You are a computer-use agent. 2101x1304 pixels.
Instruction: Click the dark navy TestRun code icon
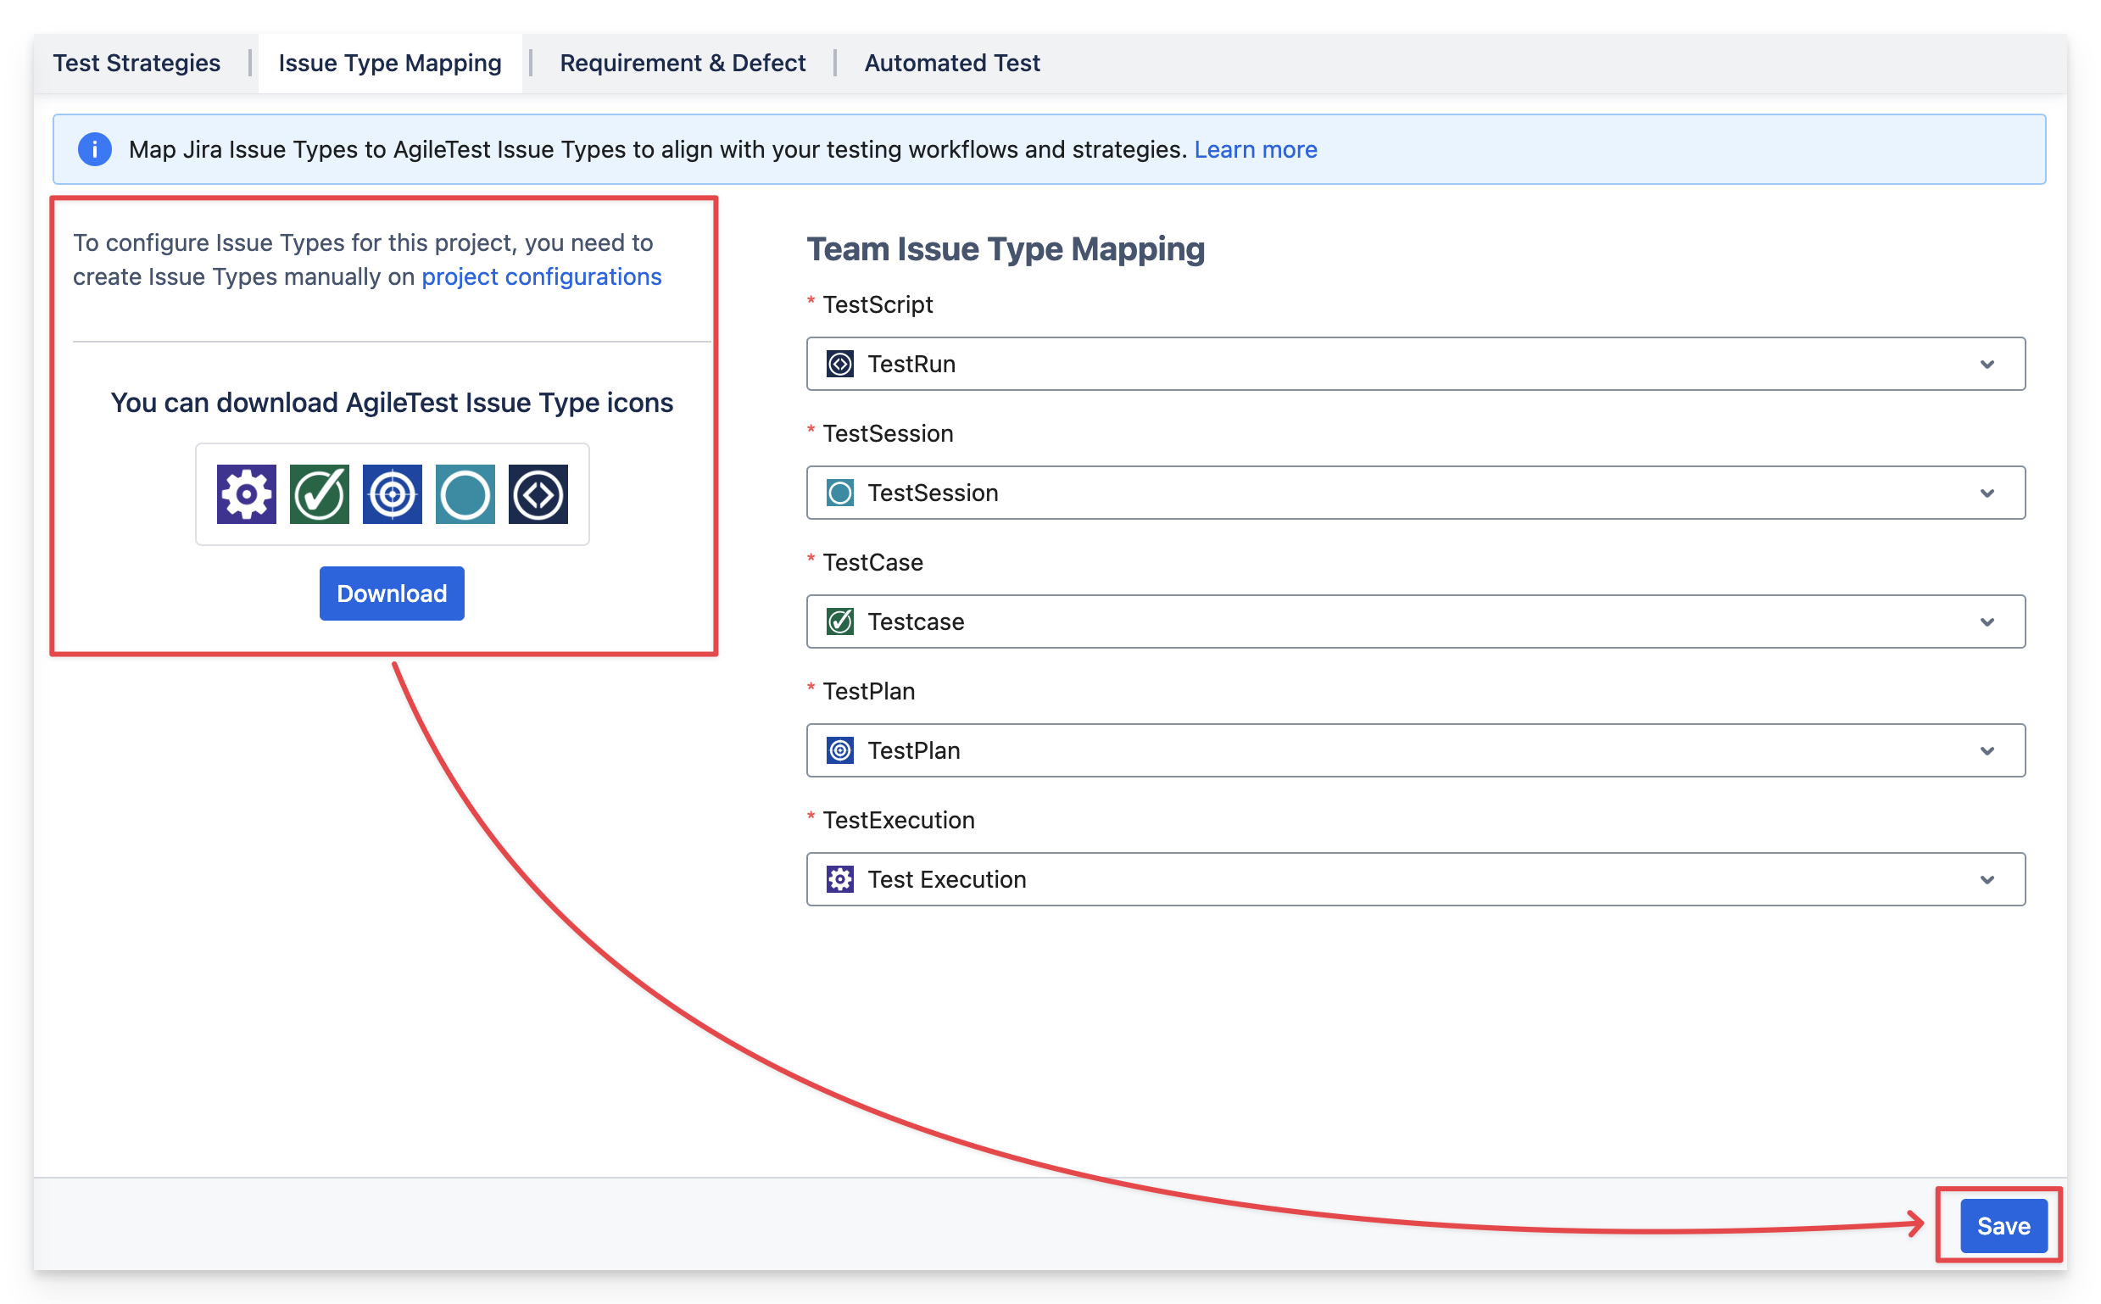click(538, 494)
